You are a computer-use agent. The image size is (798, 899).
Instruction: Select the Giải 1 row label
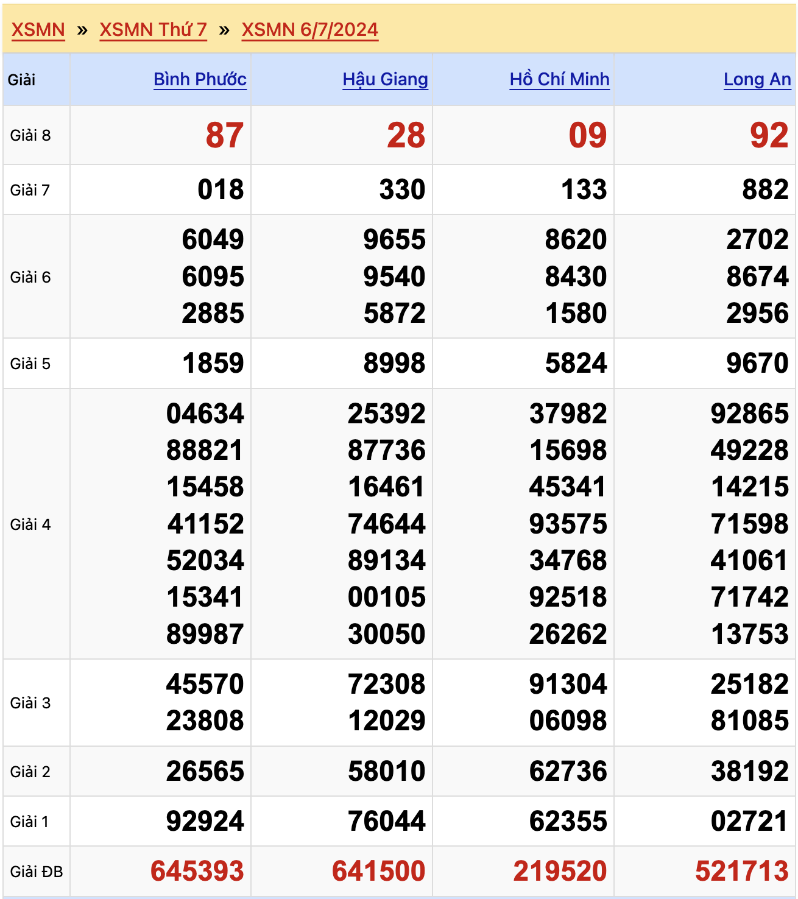pyautogui.click(x=29, y=822)
